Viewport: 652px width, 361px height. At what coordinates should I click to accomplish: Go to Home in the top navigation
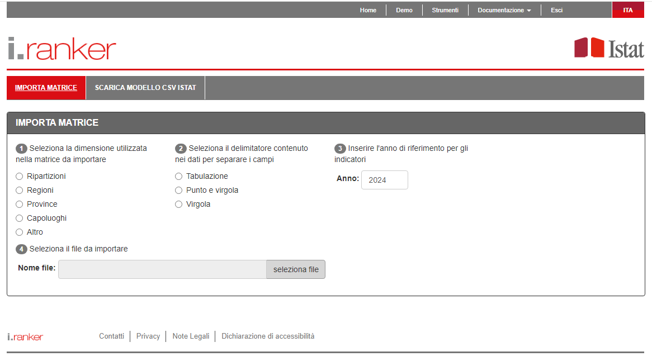368,10
